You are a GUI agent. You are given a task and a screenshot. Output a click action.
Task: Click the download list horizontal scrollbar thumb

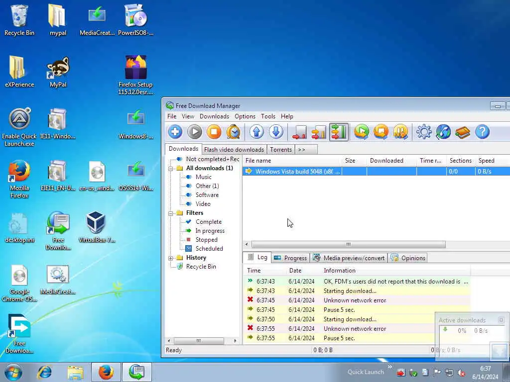tap(348, 244)
